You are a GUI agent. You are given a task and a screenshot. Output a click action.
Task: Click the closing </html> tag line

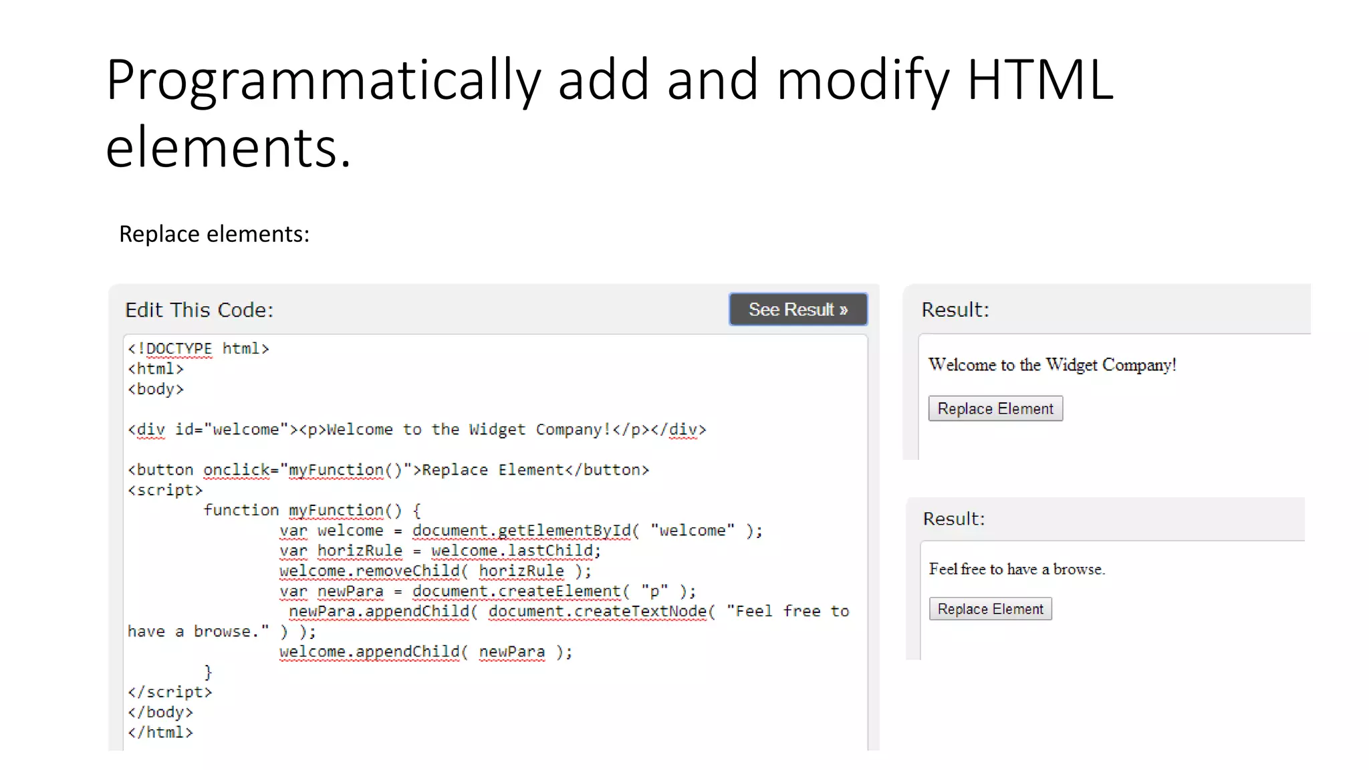point(160,733)
